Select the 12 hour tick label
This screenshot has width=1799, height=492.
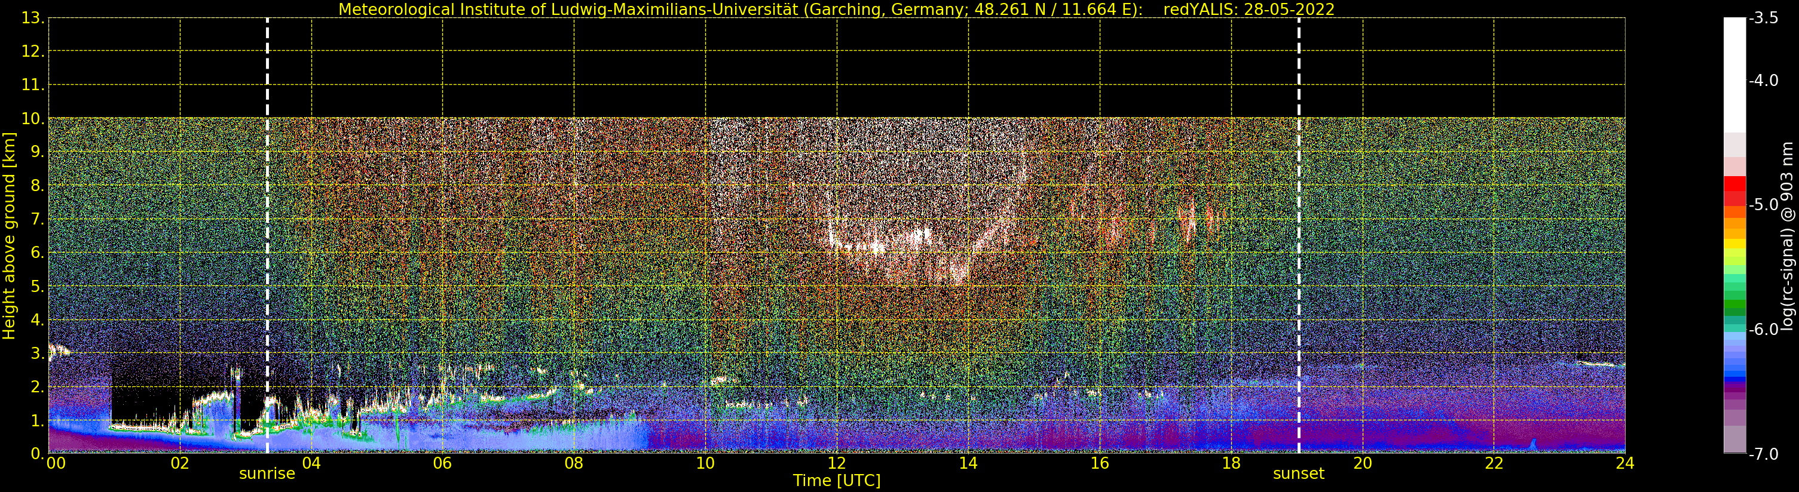pyautogui.click(x=837, y=463)
